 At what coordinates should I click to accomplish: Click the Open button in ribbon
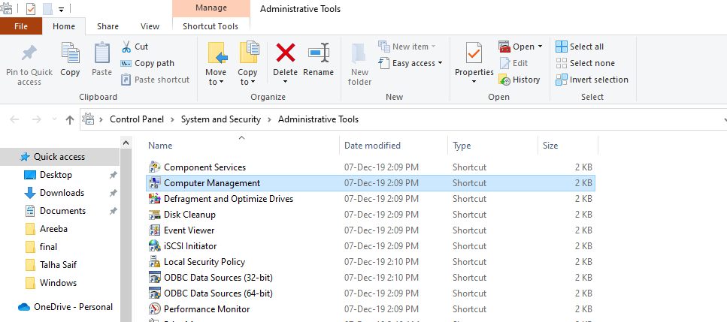[516, 47]
